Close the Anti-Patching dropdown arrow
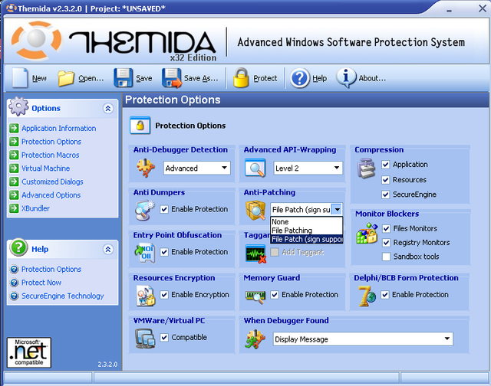The image size is (491, 386). pyautogui.click(x=337, y=209)
